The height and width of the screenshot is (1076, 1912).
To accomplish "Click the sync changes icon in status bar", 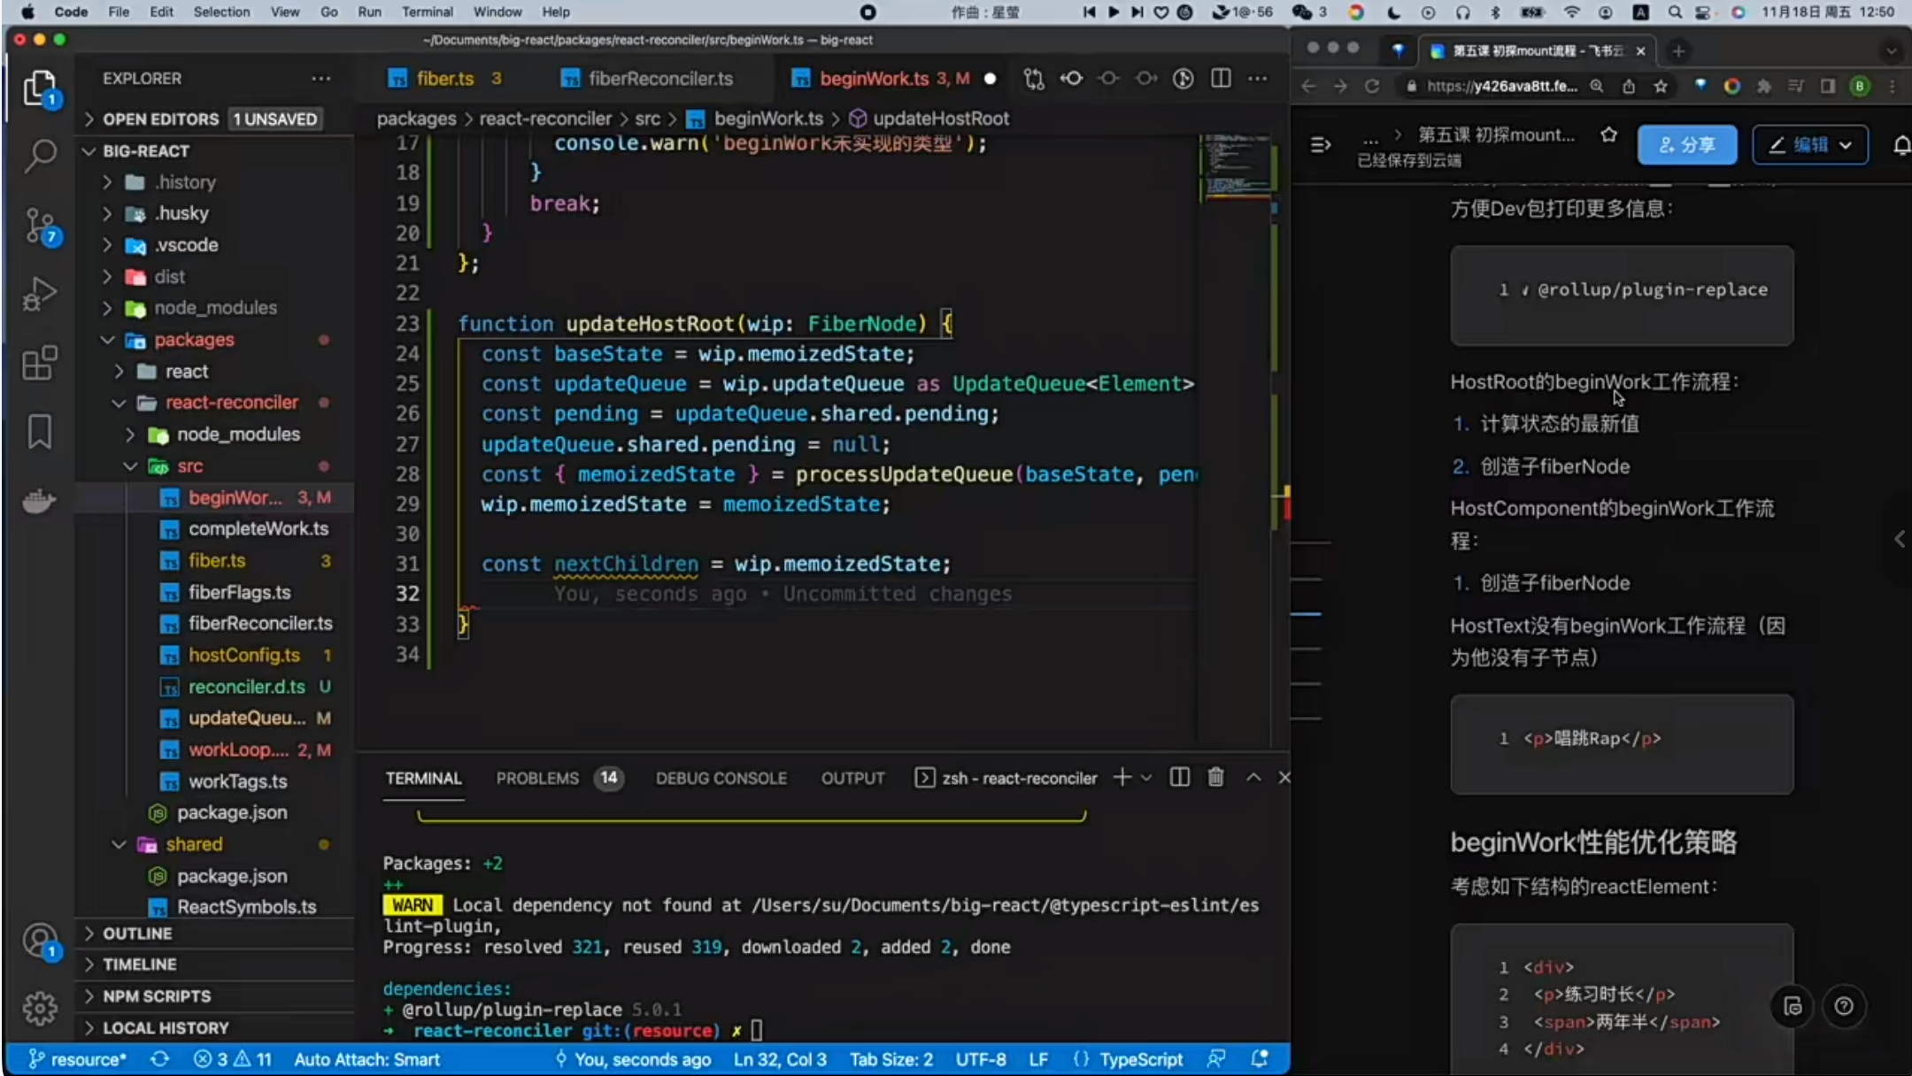I will click(160, 1058).
